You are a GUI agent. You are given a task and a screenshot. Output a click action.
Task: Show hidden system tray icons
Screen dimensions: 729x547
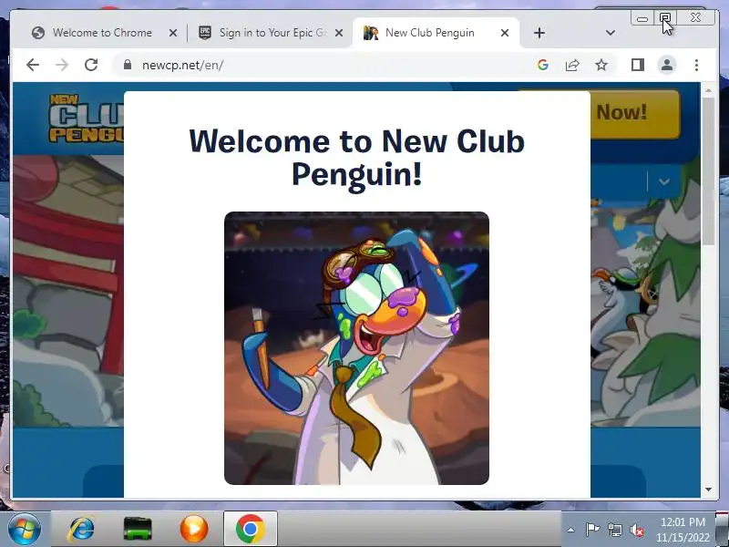(571, 530)
